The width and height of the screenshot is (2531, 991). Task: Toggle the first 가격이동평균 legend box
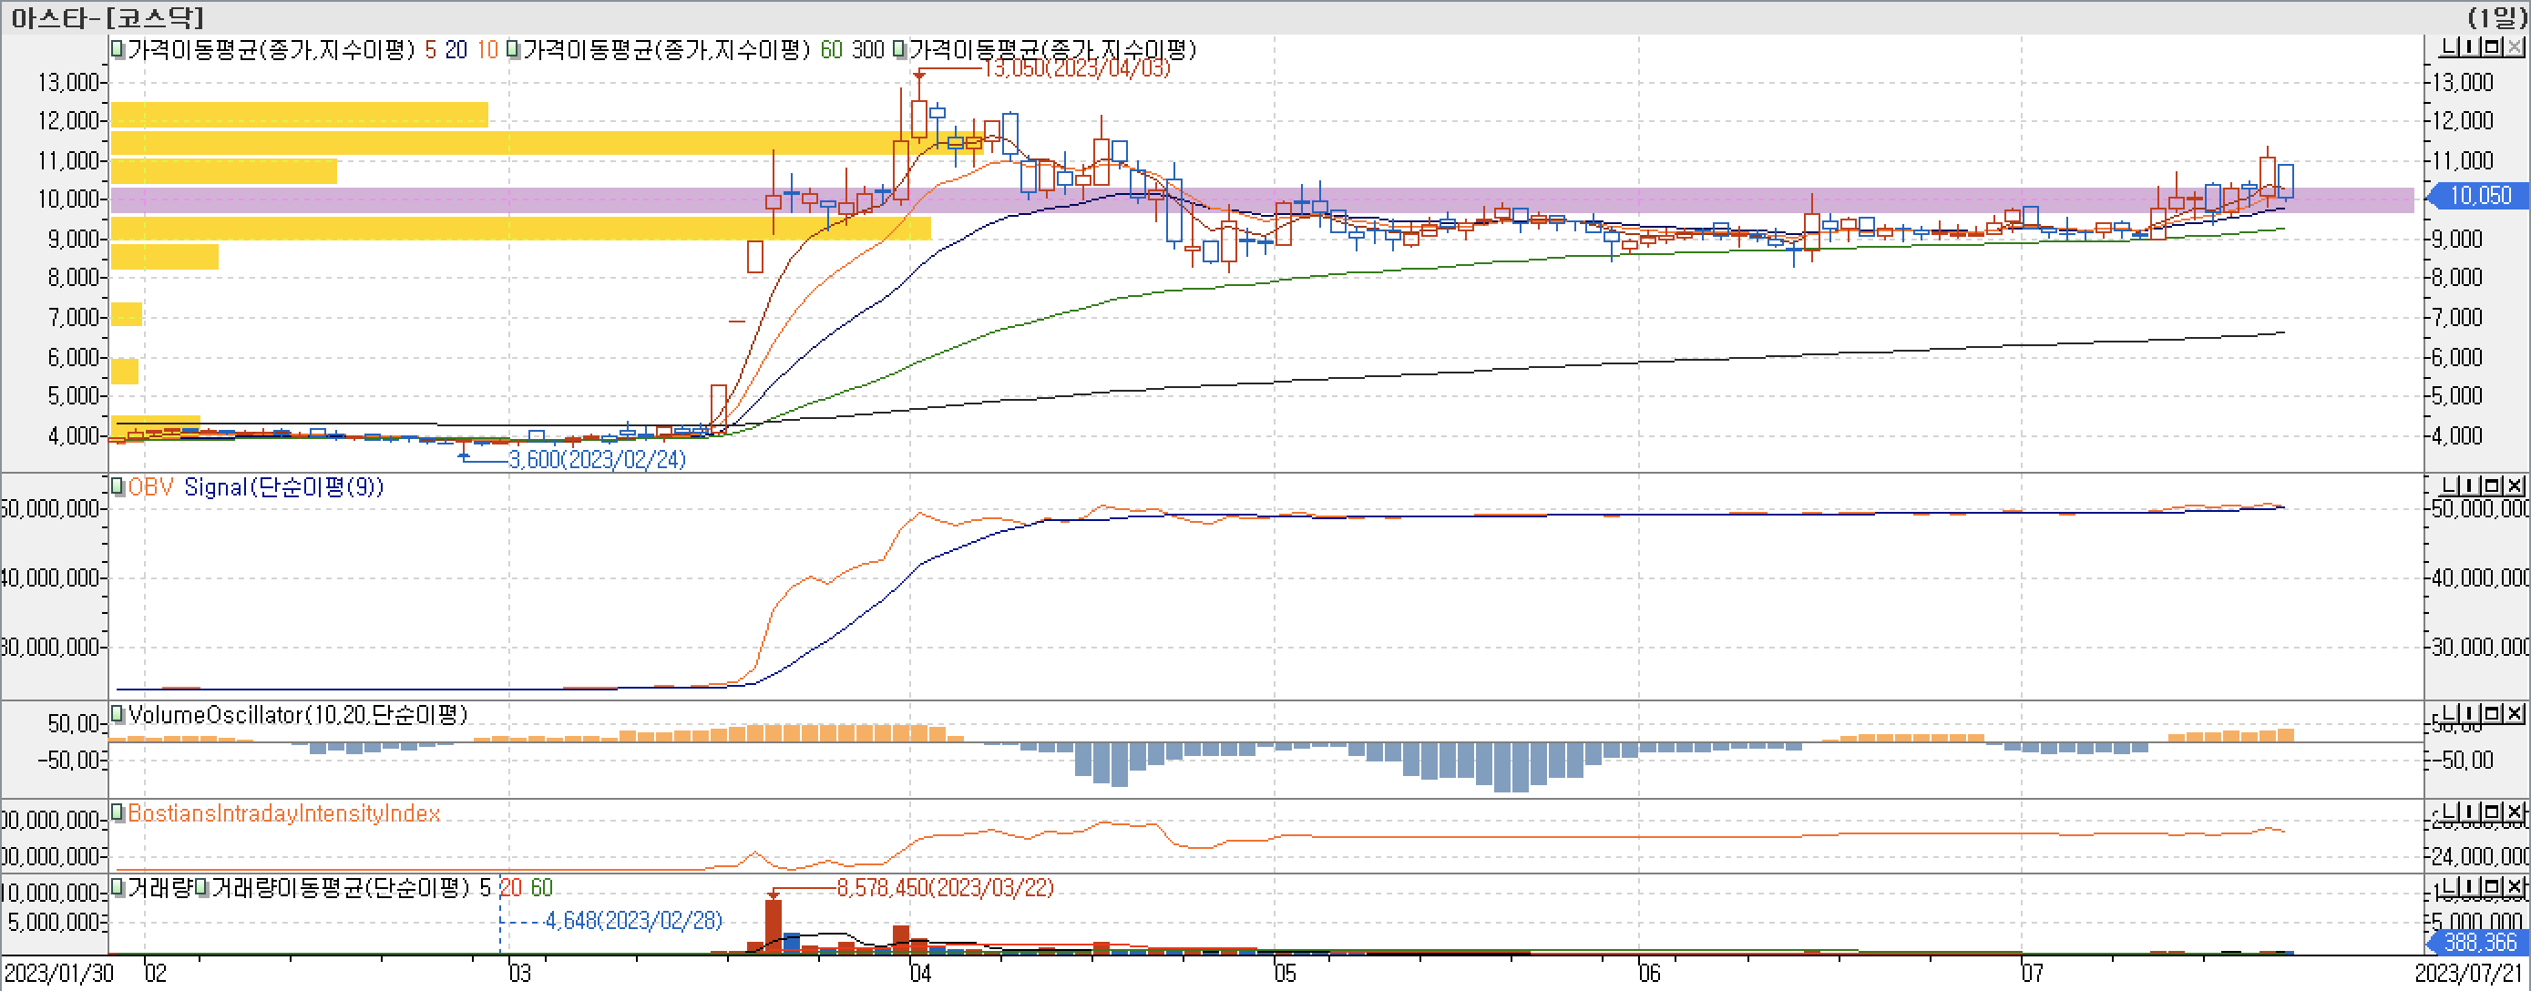[118, 50]
